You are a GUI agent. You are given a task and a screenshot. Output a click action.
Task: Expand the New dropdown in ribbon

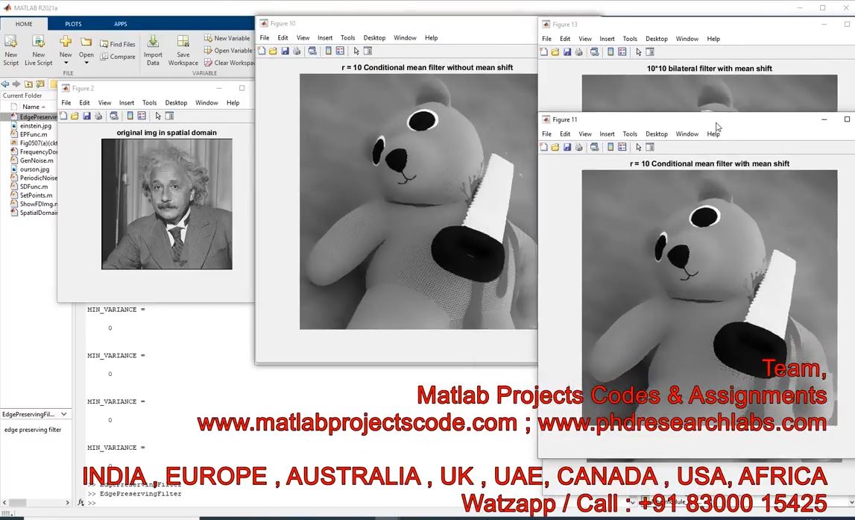[x=66, y=63]
